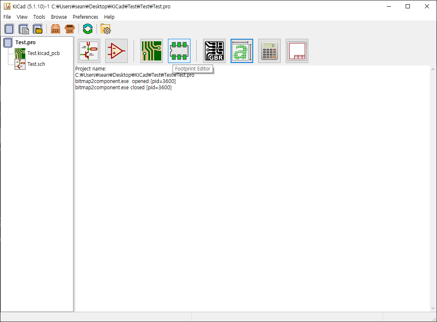Open the Page Layout Editor
The height and width of the screenshot is (322, 437).
[x=297, y=51]
